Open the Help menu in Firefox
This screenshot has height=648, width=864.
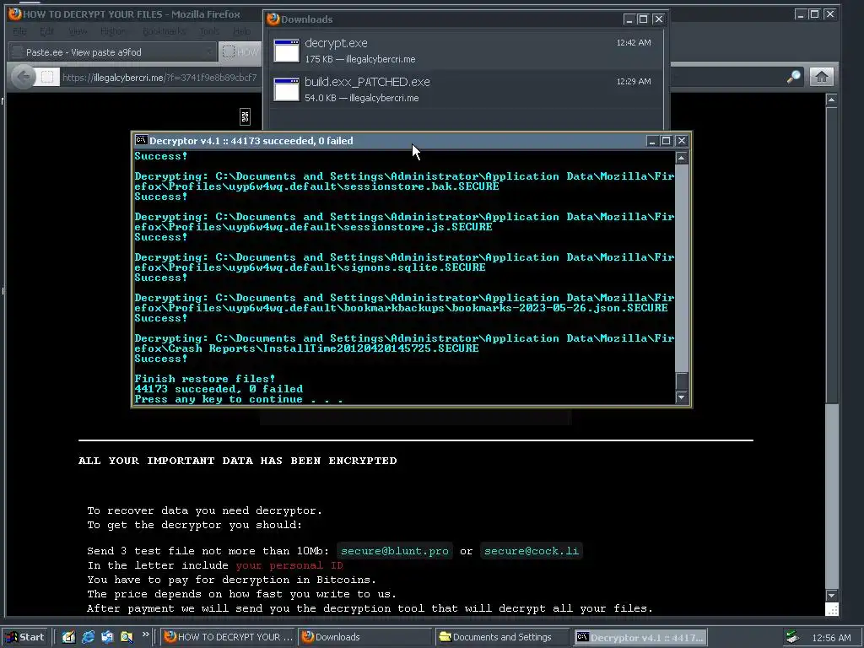[x=242, y=31]
